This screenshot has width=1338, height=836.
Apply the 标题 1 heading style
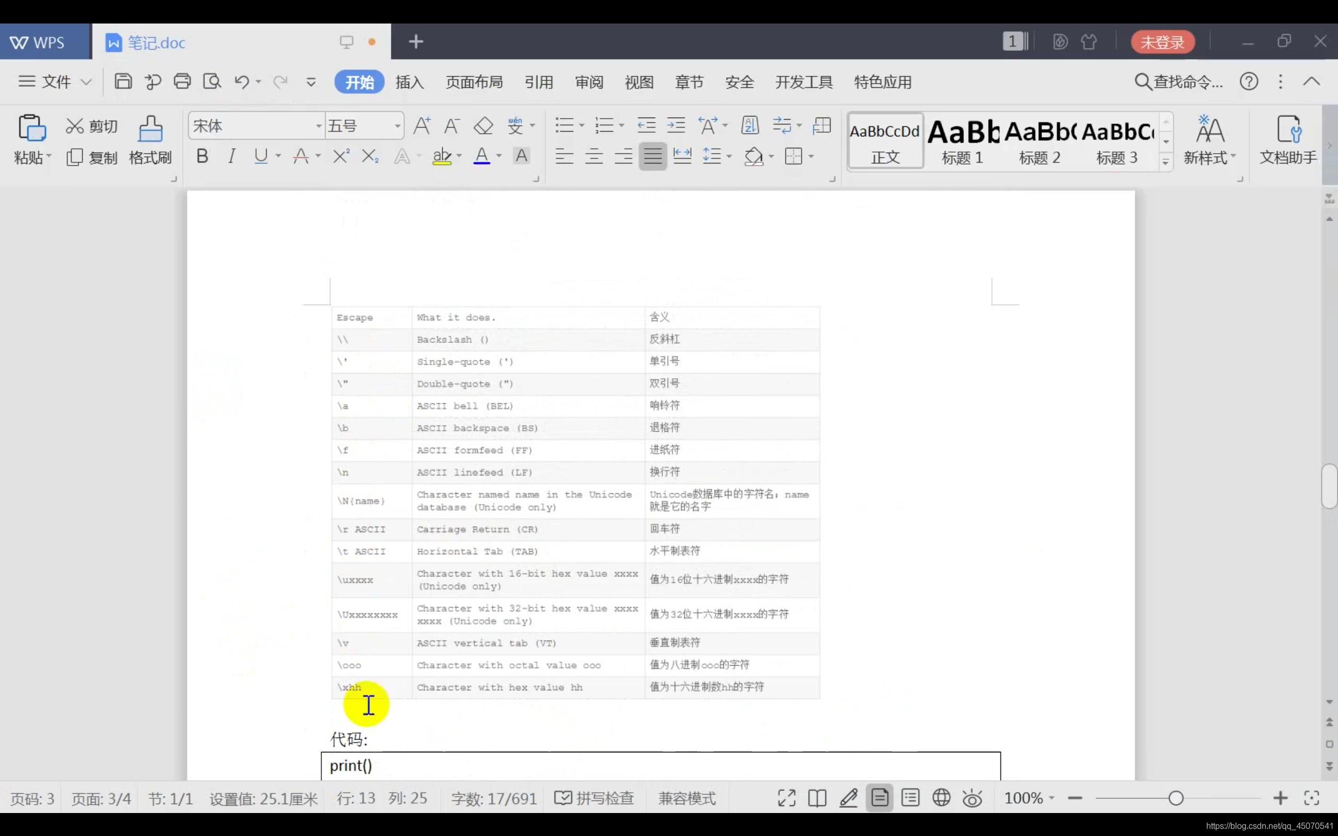962,141
